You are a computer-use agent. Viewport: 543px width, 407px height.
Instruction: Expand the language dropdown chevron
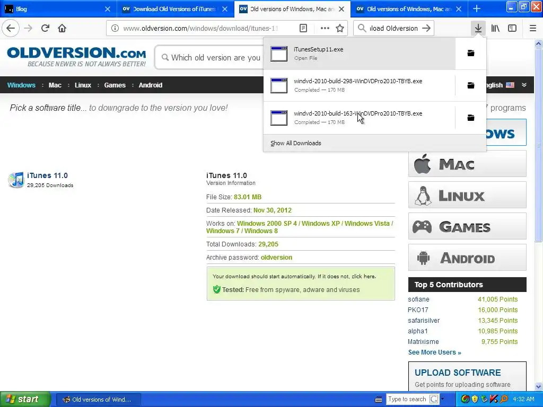click(524, 85)
